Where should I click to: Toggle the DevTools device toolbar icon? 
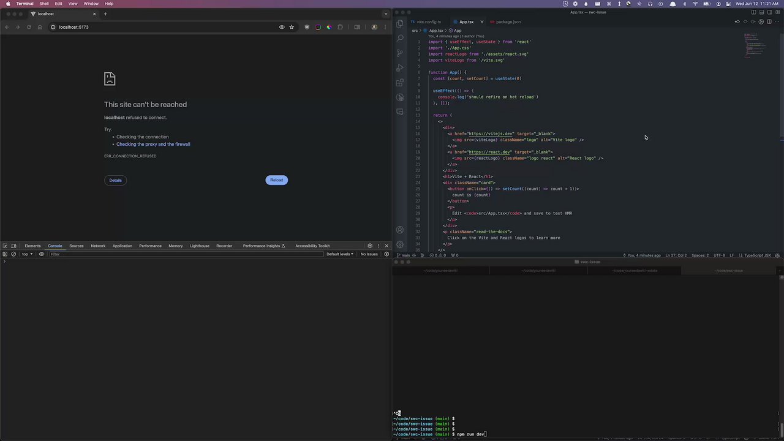(13, 246)
